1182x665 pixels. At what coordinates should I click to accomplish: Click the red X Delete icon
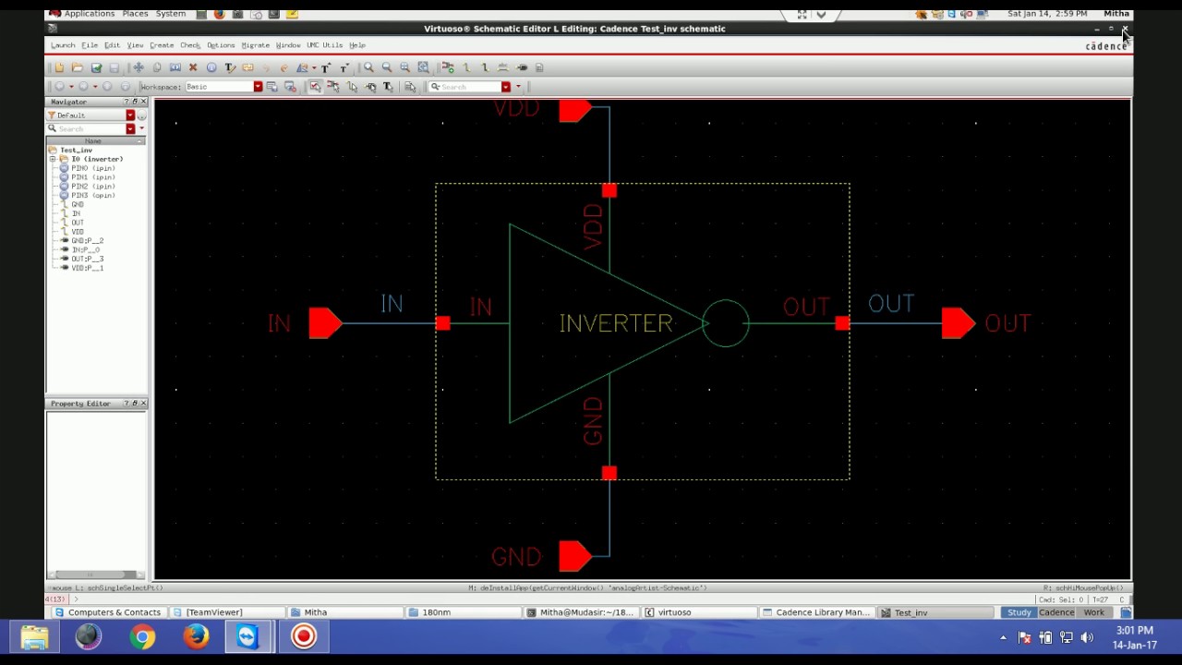tap(193, 67)
